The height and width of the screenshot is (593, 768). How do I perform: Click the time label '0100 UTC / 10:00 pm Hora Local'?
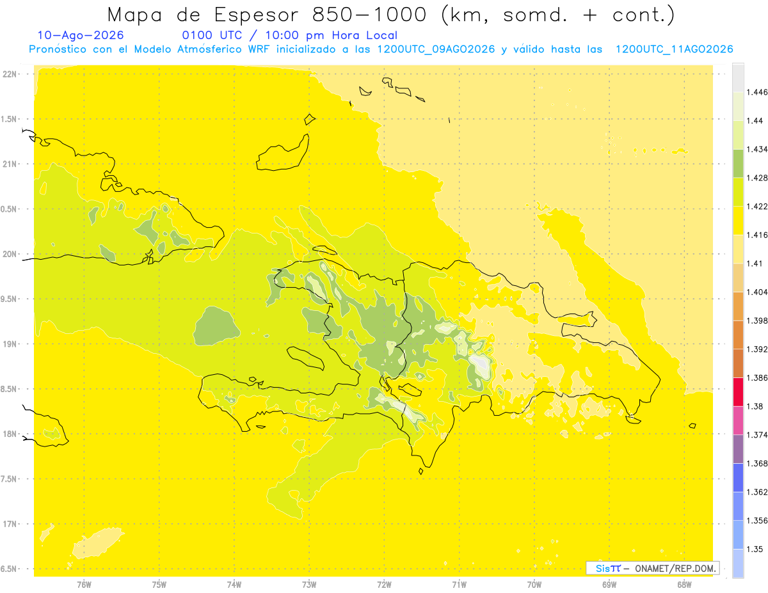tap(290, 36)
